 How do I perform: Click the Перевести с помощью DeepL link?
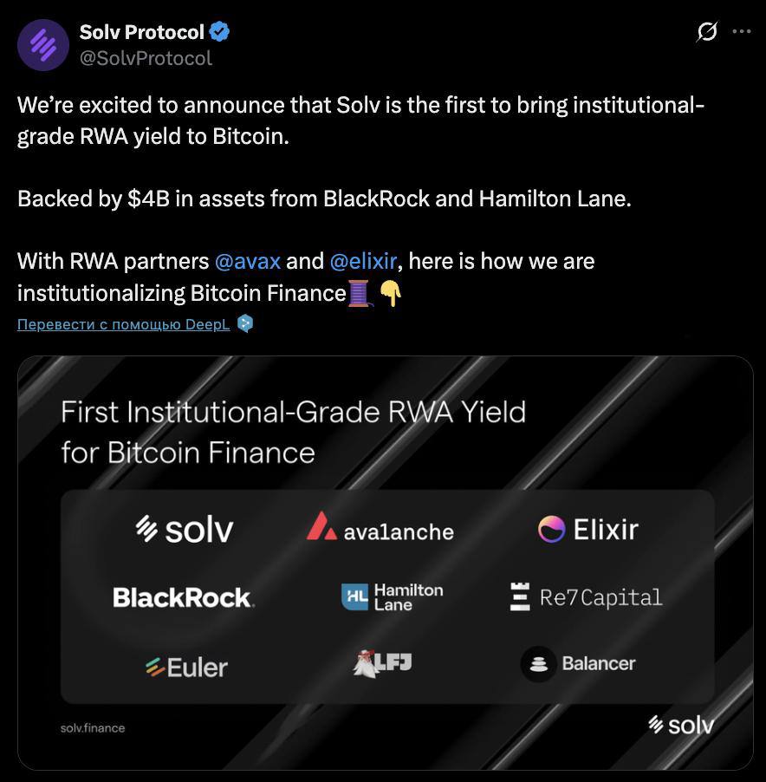[124, 324]
